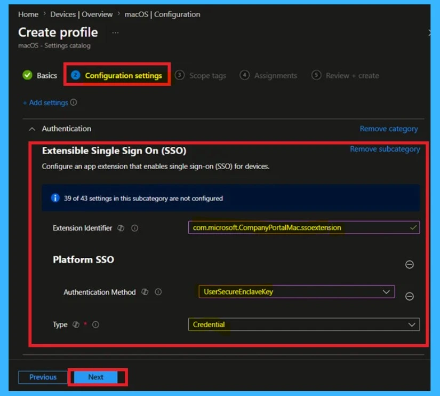This screenshot has width=440, height=396.
Task: Click the macOS | Configuration breadcrumb
Action: point(162,14)
